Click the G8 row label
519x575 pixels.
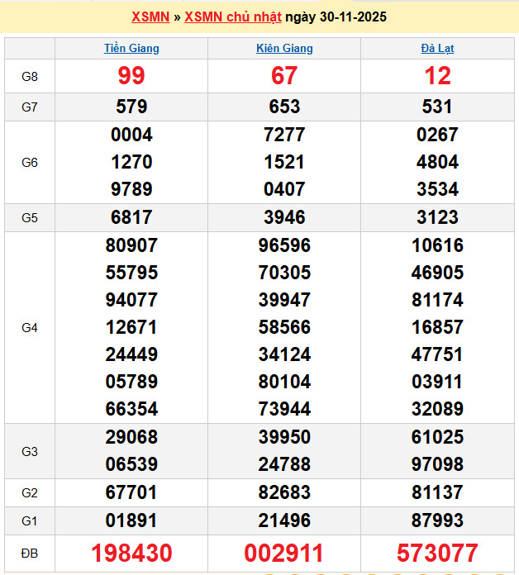(30, 77)
